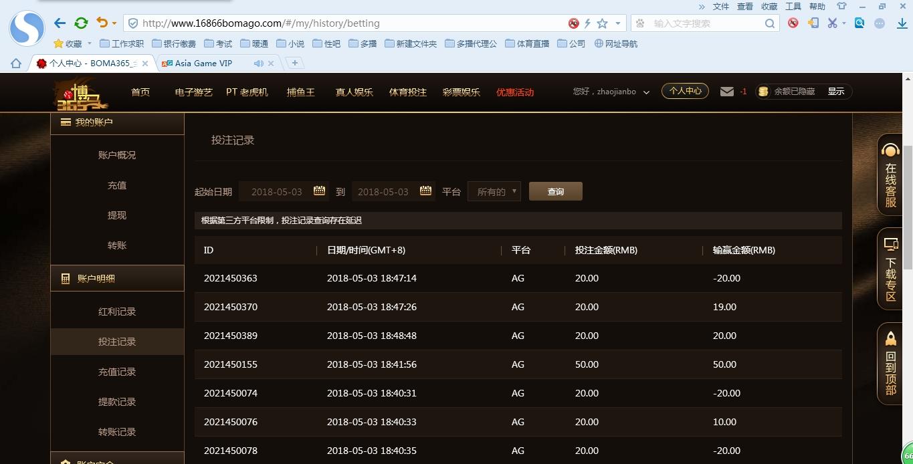The width and height of the screenshot is (913, 464).
Task: Open the 电子游艺 navigation item
Action: click(x=194, y=92)
